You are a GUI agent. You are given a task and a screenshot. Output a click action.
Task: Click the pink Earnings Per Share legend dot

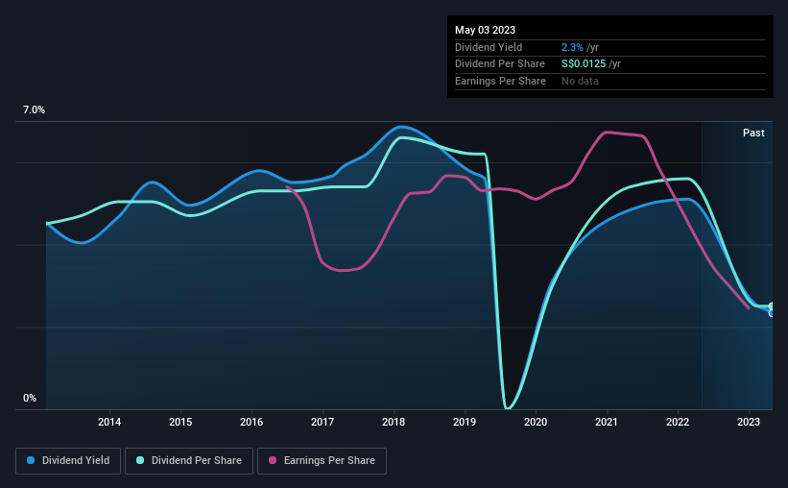(273, 460)
